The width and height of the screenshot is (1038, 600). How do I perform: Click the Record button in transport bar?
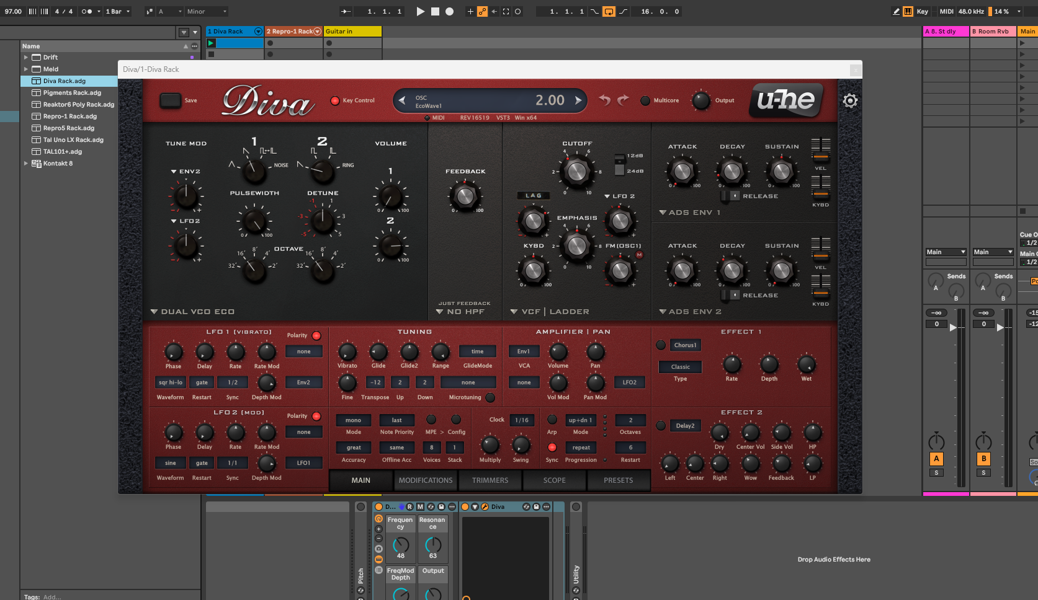tap(449, 11)
